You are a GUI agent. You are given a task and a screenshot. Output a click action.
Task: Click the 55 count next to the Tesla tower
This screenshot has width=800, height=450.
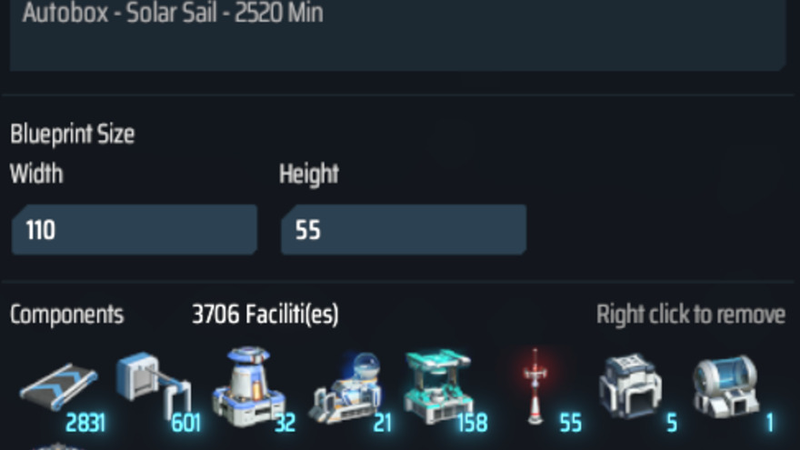[x=570, y=423]
